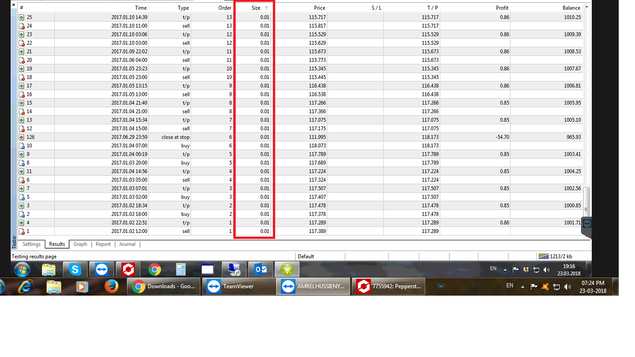Click the take-profit icon on row 25
This screenshot has width=635, height=357.
pos(21,17)
